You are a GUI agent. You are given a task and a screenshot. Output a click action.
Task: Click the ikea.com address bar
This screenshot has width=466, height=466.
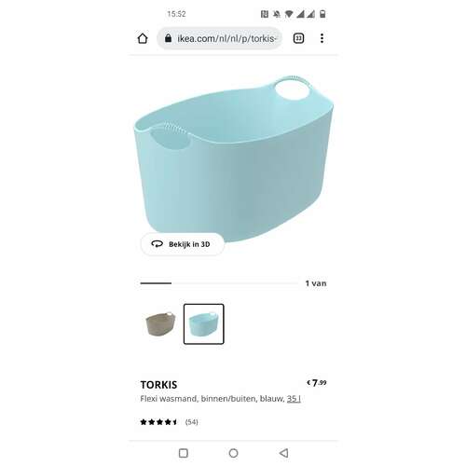[220, 38]
